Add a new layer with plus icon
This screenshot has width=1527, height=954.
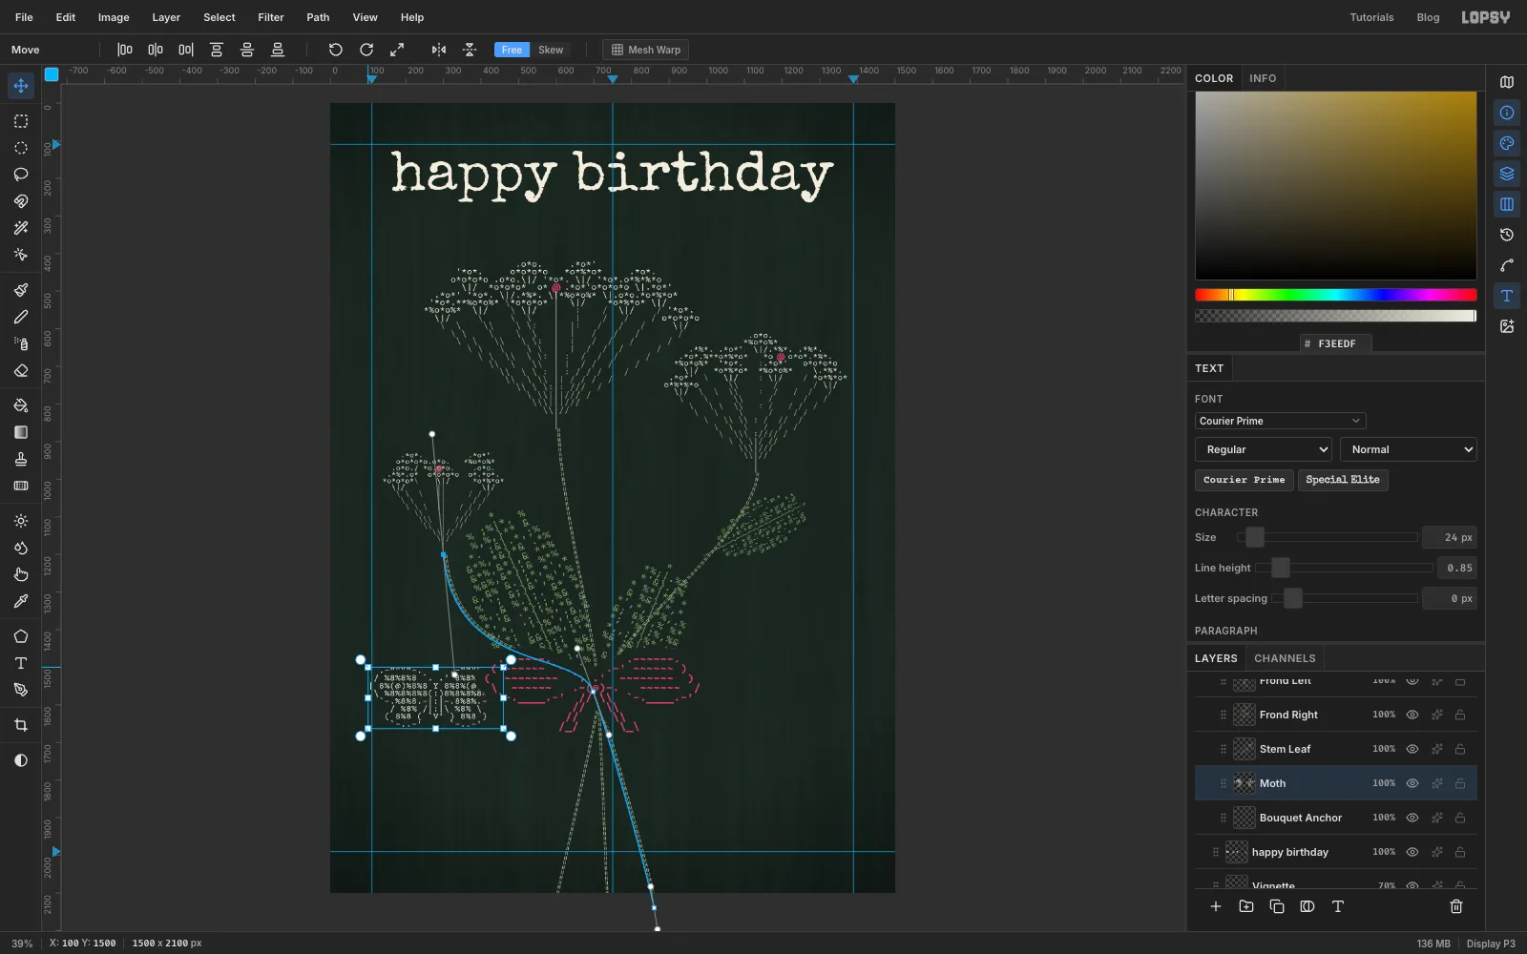[1216, 906]
